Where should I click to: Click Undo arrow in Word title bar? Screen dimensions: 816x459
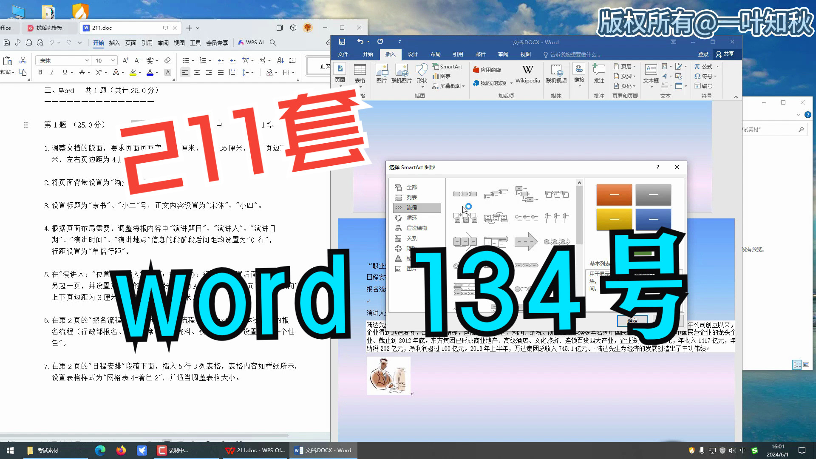[x=360, y=42]
